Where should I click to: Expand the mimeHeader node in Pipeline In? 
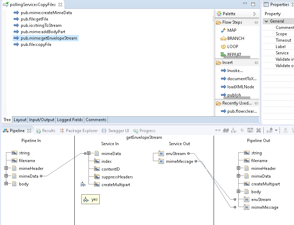pos(6,168)
